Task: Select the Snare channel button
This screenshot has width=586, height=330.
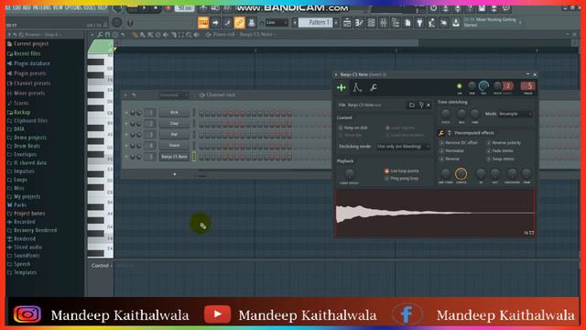Action: pyautogui.click(x=174, y=145)
